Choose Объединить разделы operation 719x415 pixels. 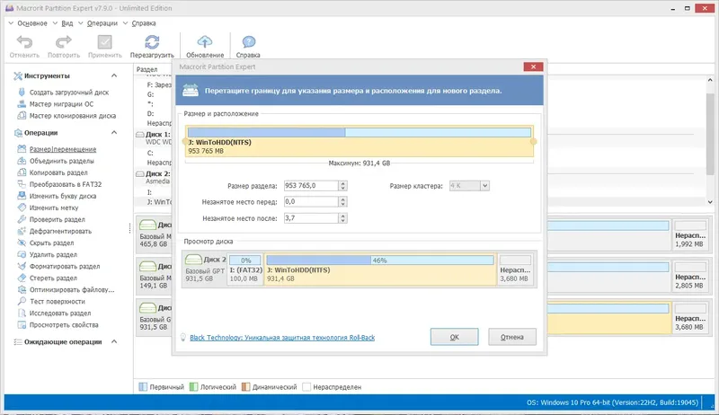61,161
